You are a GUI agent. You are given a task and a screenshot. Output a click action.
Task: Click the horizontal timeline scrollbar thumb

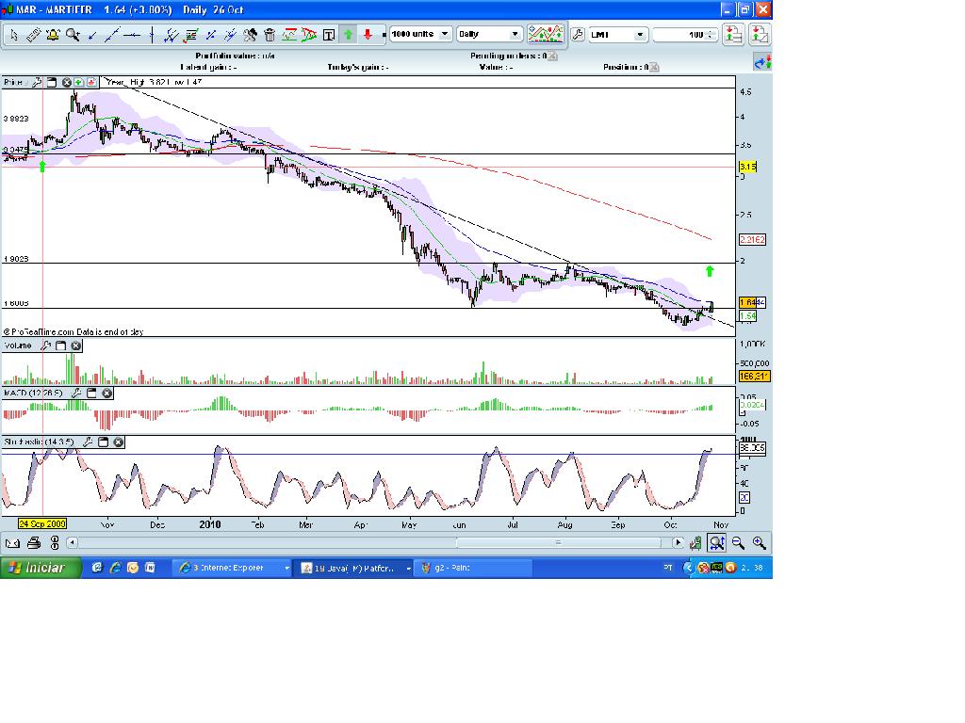point(558,543)
